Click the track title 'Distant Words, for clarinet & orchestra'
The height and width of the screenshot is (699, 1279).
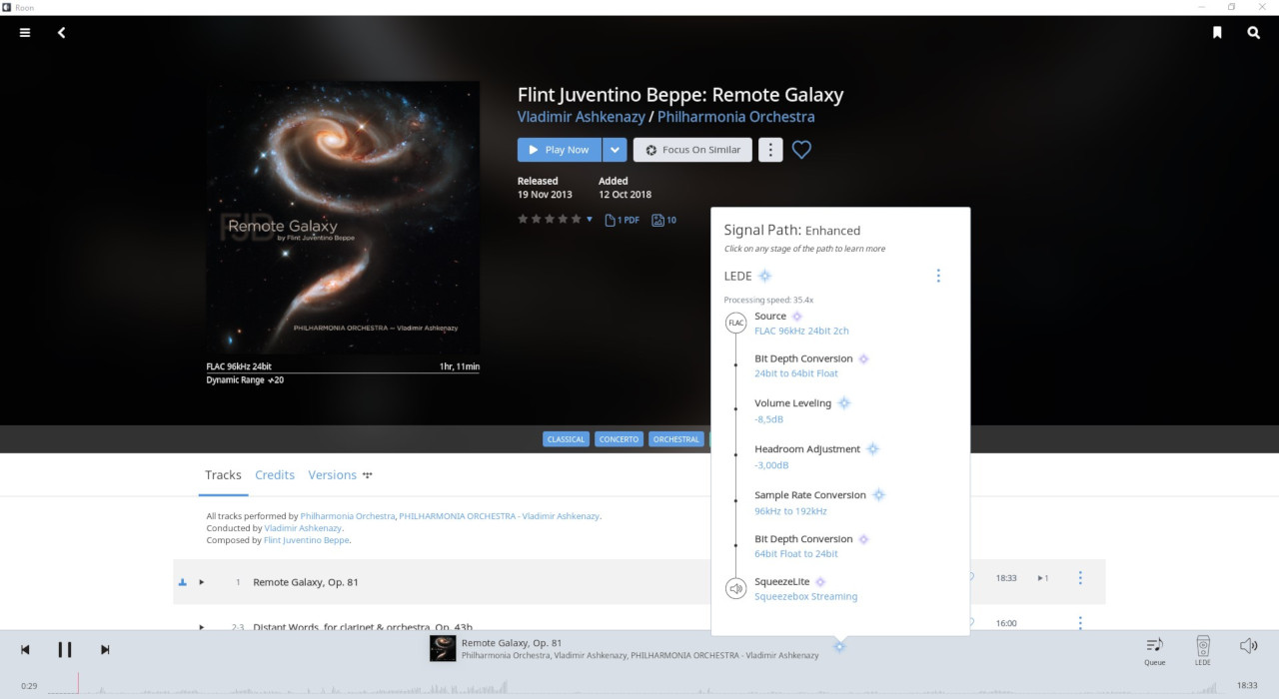[363, 627]
